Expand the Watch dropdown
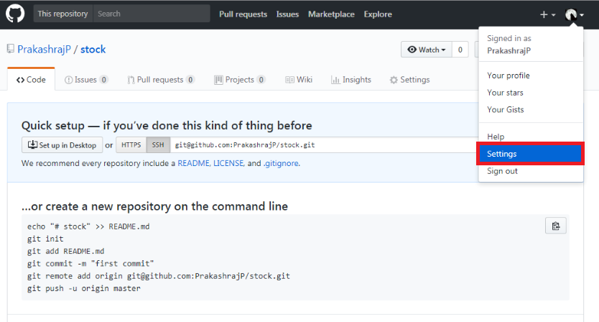Image resolution: width=599 pixels, height=322 pixels. click(x=427, y=50)
